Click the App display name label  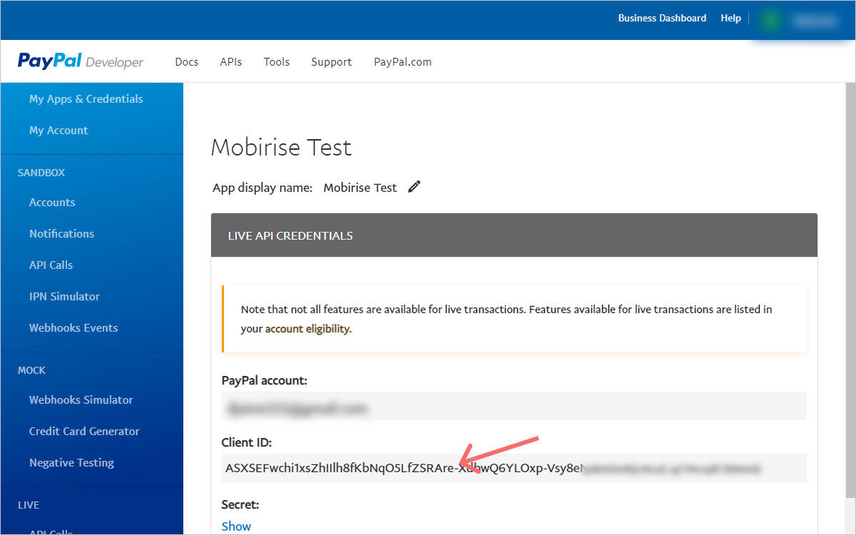(263, 188)
